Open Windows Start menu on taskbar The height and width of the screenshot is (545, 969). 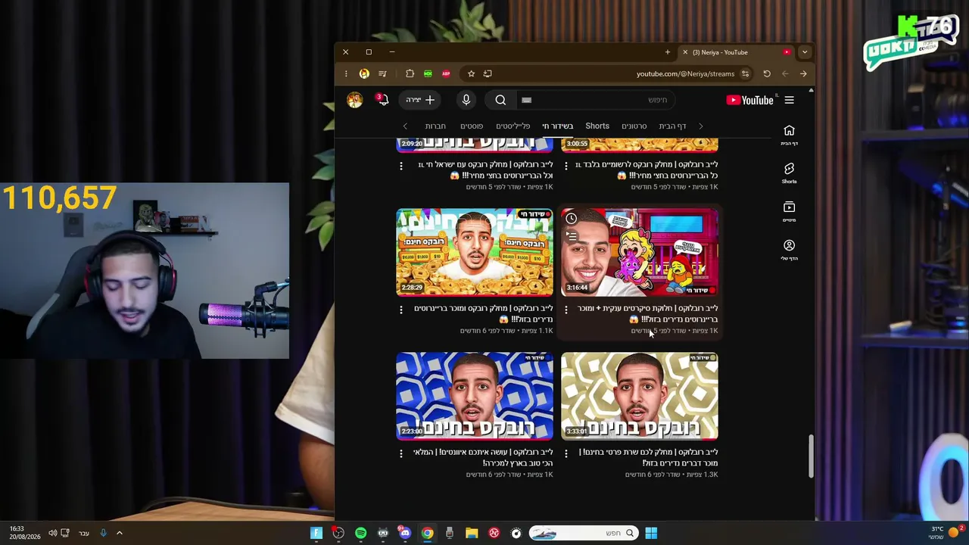point(651,533)
